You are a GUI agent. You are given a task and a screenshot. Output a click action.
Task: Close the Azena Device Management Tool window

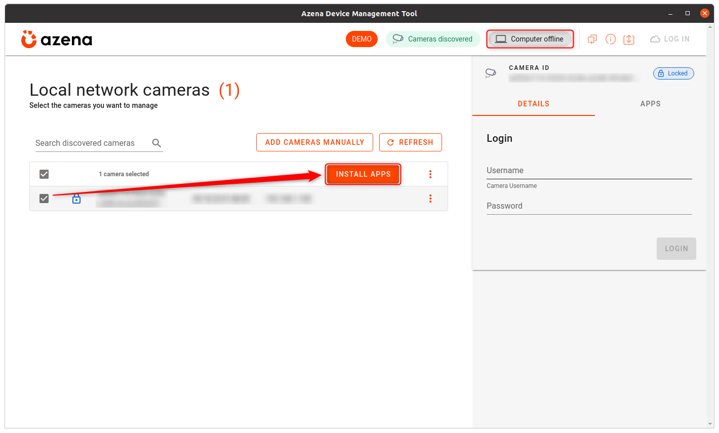[x=705, y=14]
